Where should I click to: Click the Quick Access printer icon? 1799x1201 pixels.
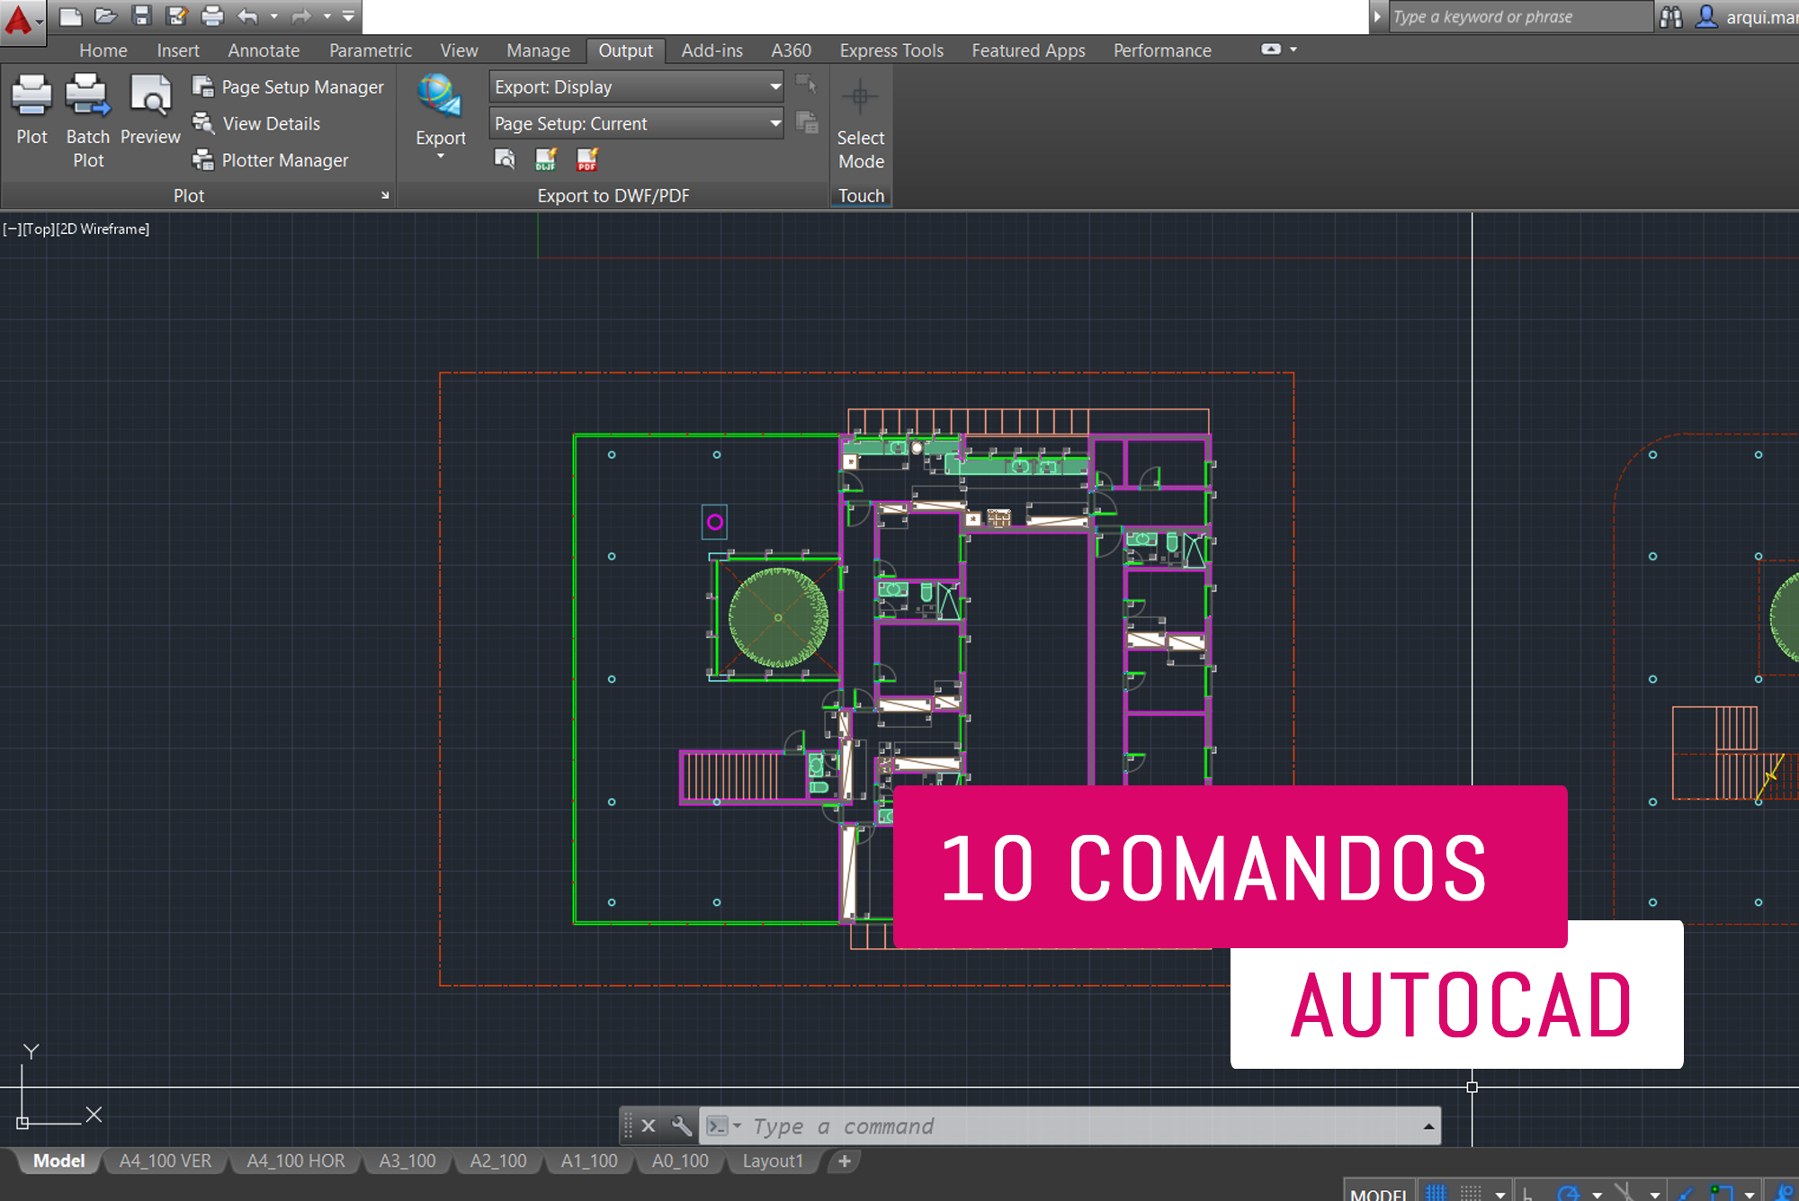click(x=212, y=16)
